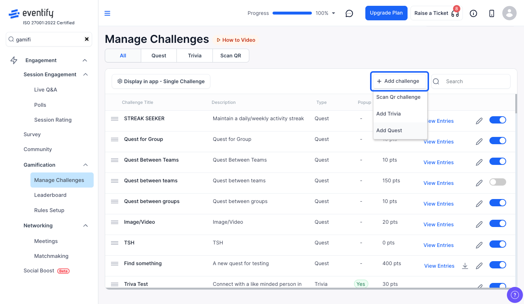Collapse the Networking group

click(x=86, y=226)
